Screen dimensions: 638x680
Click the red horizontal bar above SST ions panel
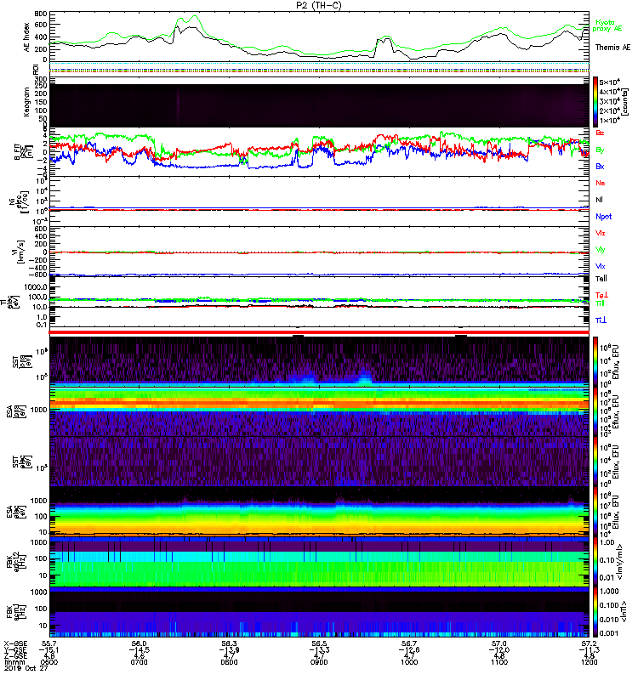319,332
